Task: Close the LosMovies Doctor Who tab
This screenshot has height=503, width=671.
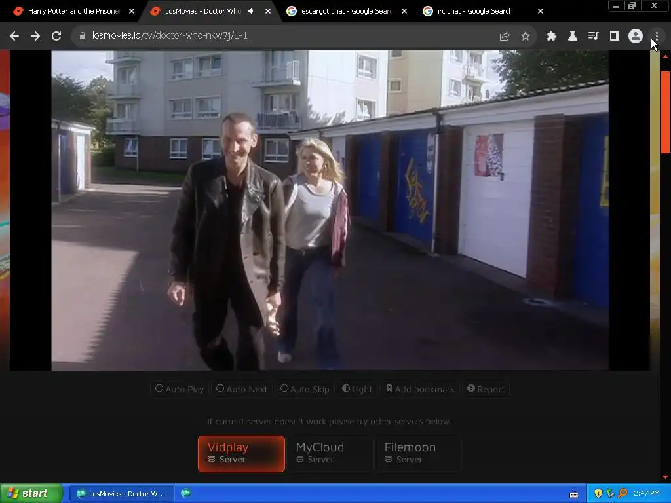Action: pos(268,11)
